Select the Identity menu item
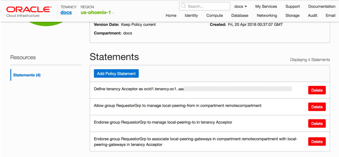The width and height of the screenshot is (339, 157). tap(191, 15)
